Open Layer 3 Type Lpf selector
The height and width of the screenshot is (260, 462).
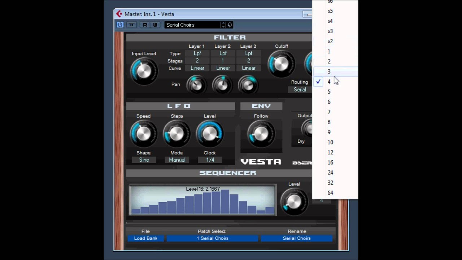[249, 53]
